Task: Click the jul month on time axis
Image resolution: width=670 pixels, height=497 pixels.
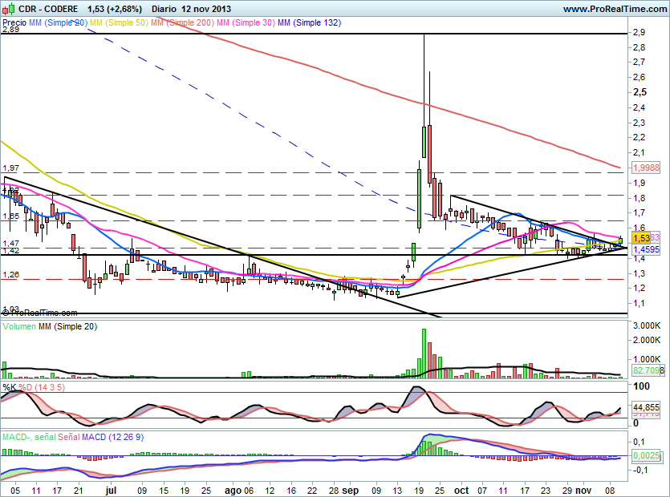Action: (111, 491)
